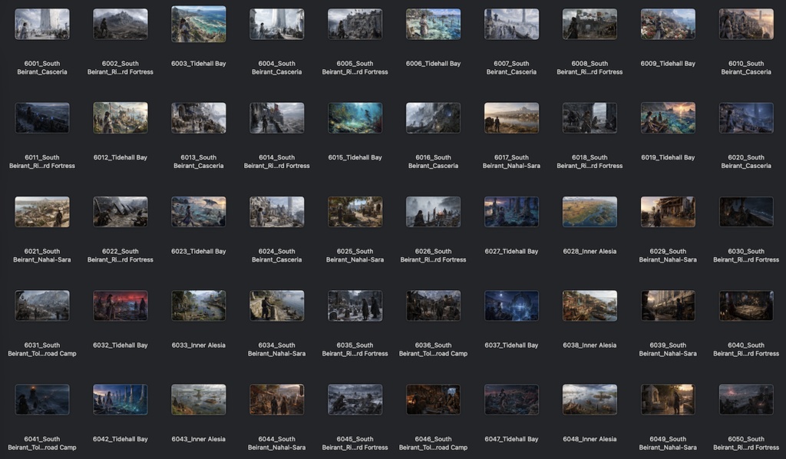Click the 6027_Tidehall Bay thumbnail
This screenshot has height=459, width=786.
pyautogui.click(x=511, y=211)
